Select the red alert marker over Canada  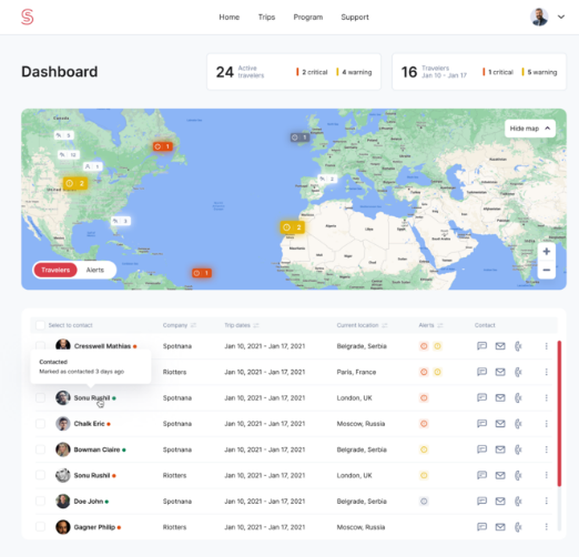coord(163,146)
